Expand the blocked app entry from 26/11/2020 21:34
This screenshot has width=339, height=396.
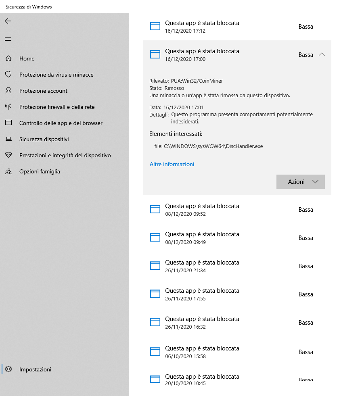click(237, 266)
